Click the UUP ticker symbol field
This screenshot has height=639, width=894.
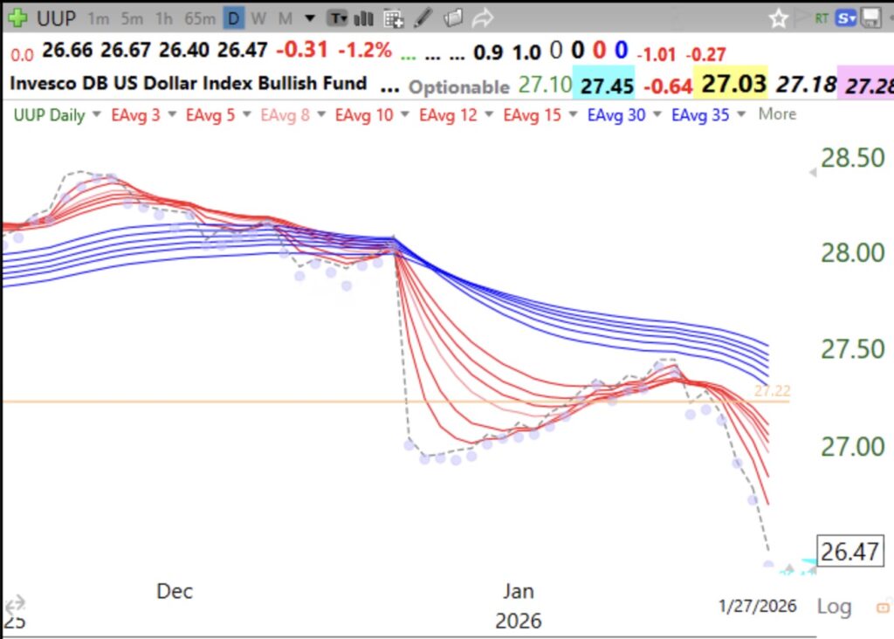[55, 16]
